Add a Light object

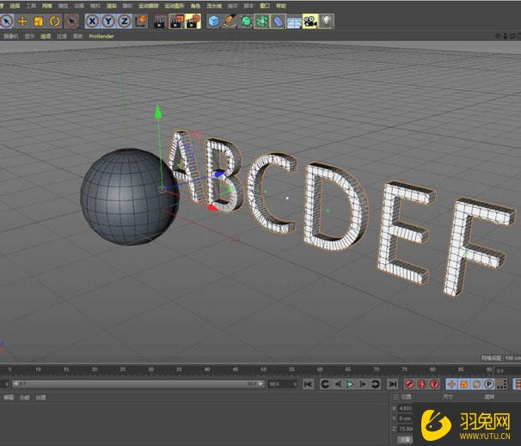[x=327, y=21]
